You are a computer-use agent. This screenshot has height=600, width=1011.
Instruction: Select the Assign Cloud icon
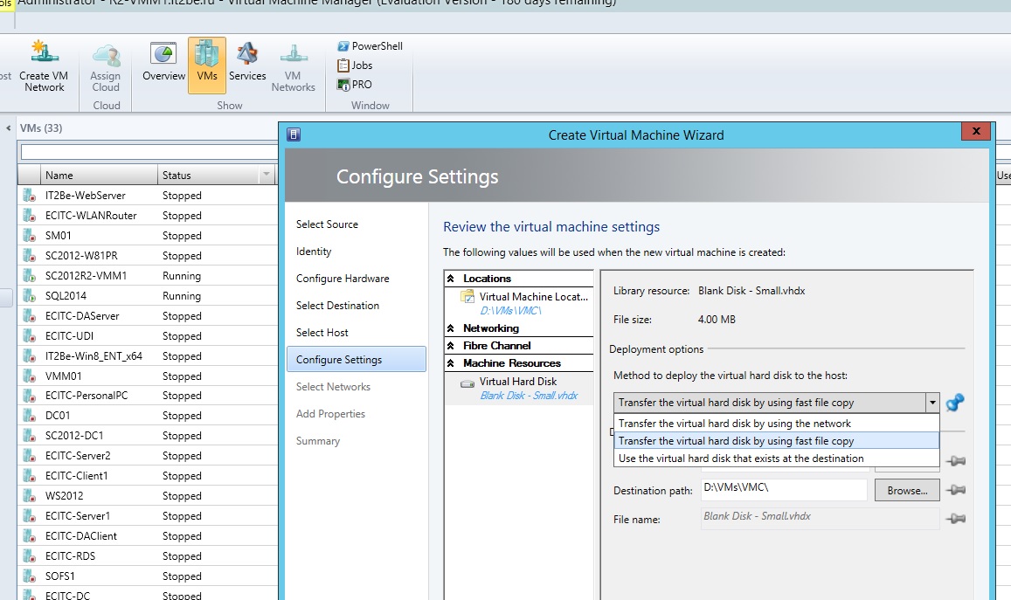[105, 63]
